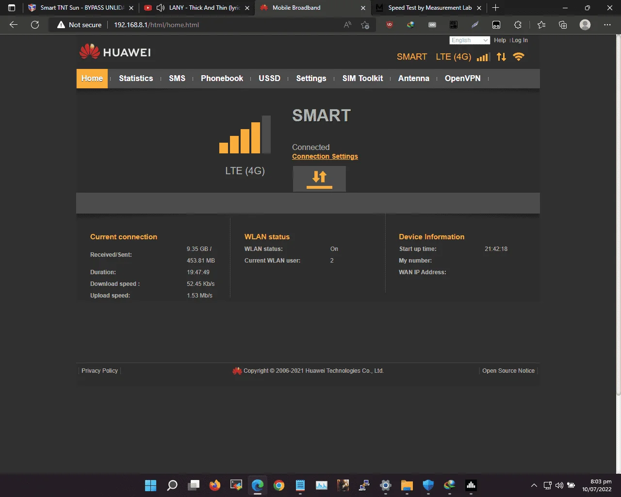
Task: Open the SMS tab
Action: click(x=177, y=79)
